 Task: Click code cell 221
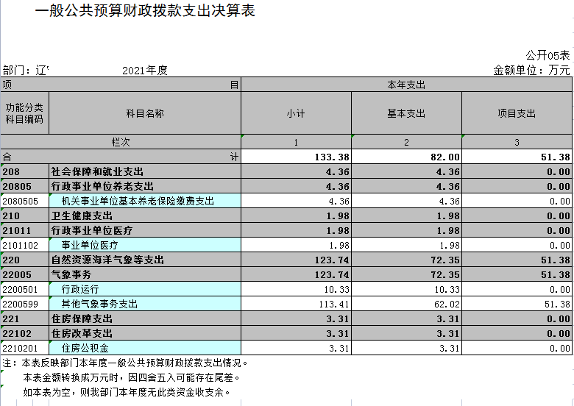tap(24, 318)
